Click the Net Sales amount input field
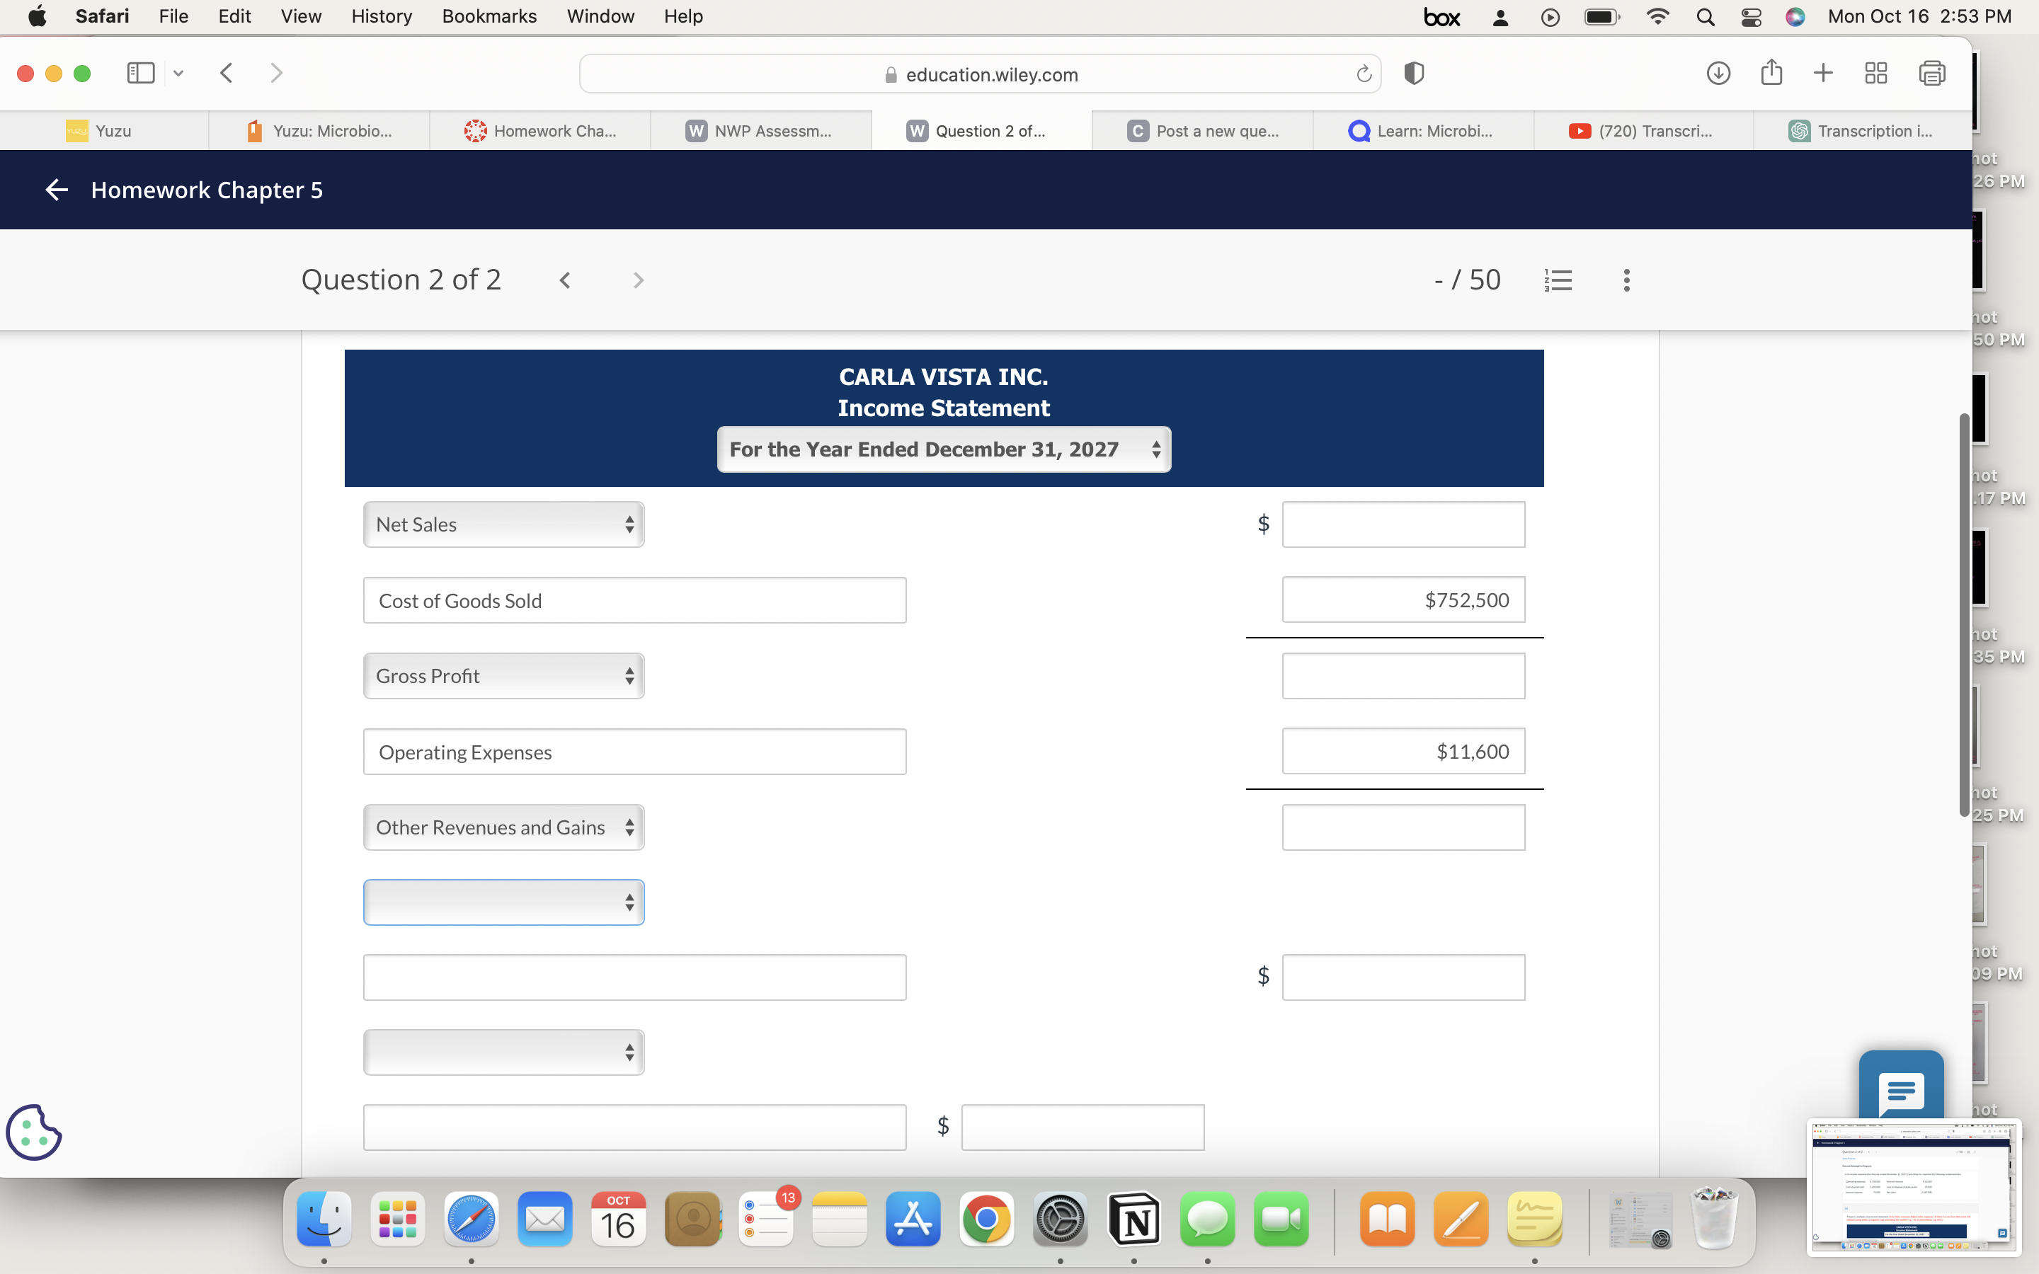The image size is (2039, 1274). click(1403, 523)
